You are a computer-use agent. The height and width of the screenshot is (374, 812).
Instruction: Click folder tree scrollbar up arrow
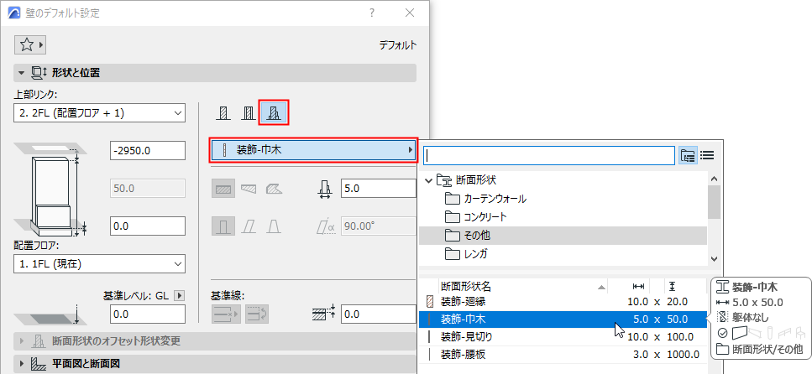point(714,179)
